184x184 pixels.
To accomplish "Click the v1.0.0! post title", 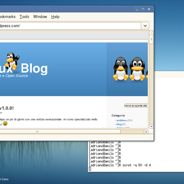I will coord(7,108).
